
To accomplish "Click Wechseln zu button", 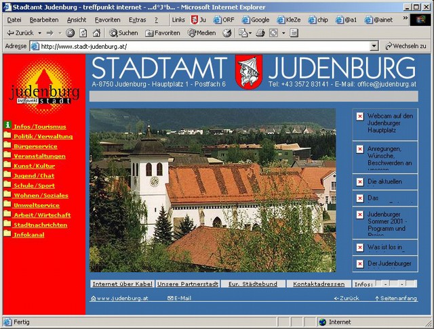I will click(x=406, y=46).
